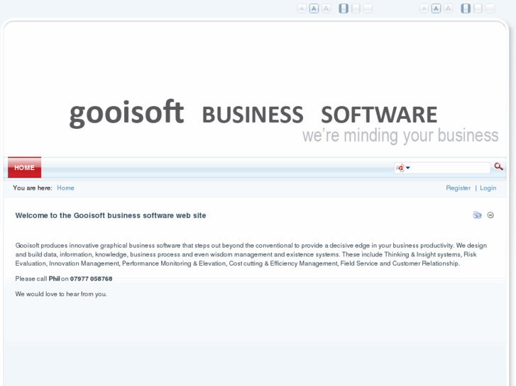Image resolution: width=516 pixels, height=386 pixels.
Task: Choose full page width in left icon set
Action: (x=368, y=8)
